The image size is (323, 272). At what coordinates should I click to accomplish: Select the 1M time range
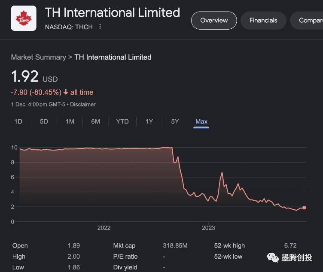click(x=70, y=121)
